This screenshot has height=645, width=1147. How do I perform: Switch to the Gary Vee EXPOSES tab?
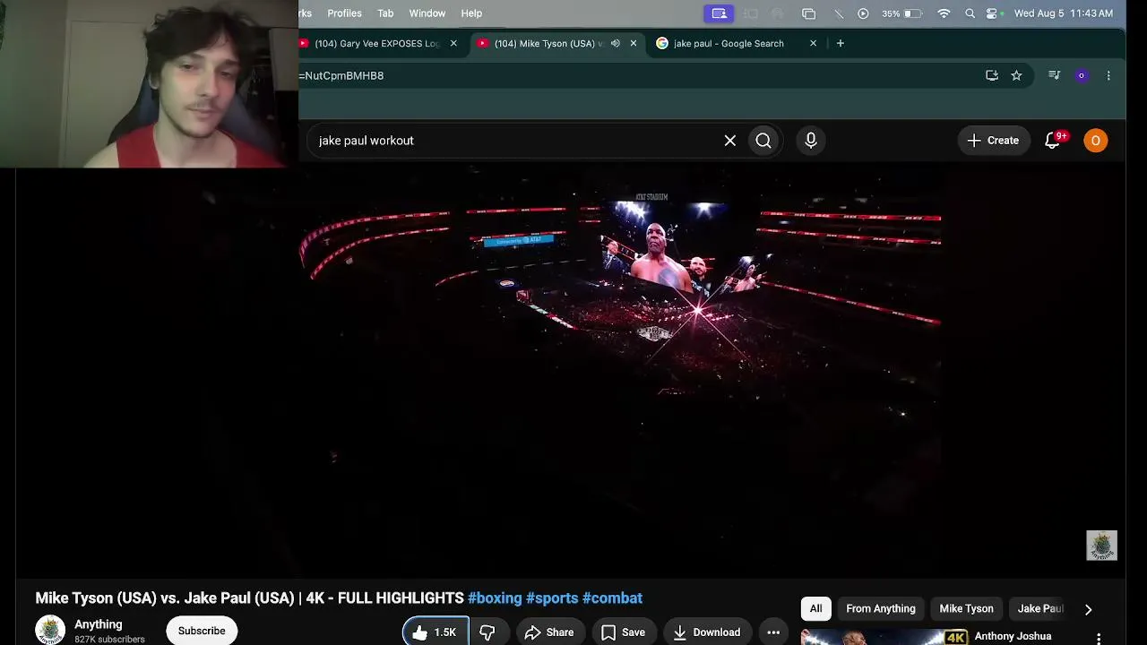[x=381, y=43]
